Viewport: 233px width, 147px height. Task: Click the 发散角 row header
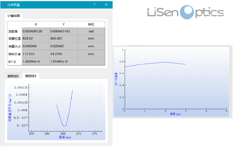[13, 31]
